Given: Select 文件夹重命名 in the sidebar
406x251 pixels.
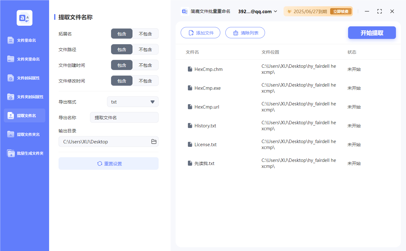Looking at the screenshot, I should [24, 59].
